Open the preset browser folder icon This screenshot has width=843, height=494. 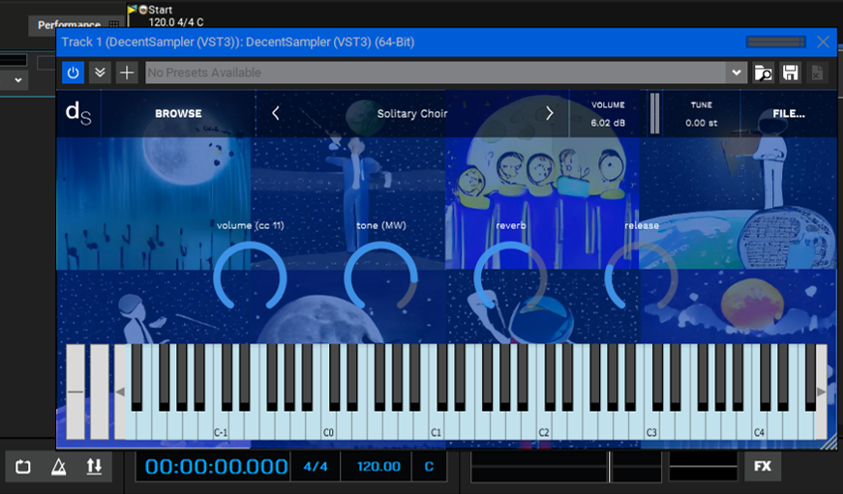[764, 73]
